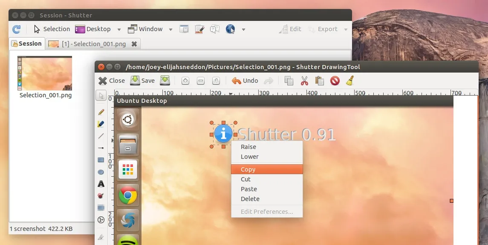Open the Desktop capture dropdown arrow

pyautogui.click(x=119, y=29)
